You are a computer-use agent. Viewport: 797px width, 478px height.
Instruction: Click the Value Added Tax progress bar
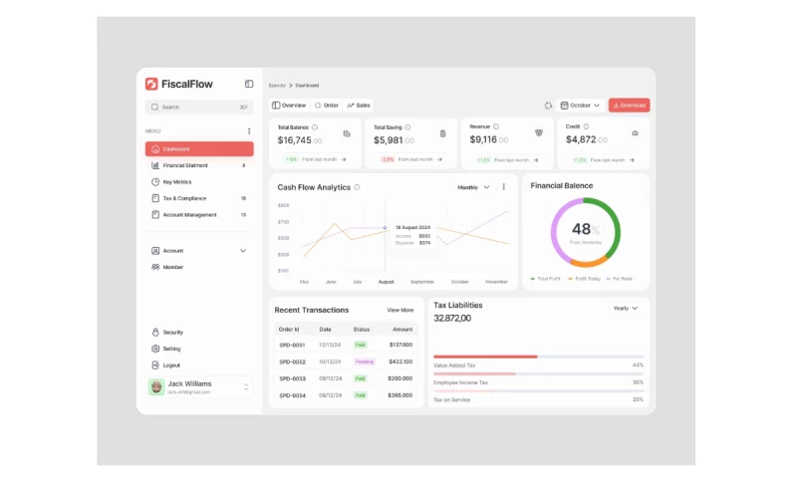click(x=538, y=357)
